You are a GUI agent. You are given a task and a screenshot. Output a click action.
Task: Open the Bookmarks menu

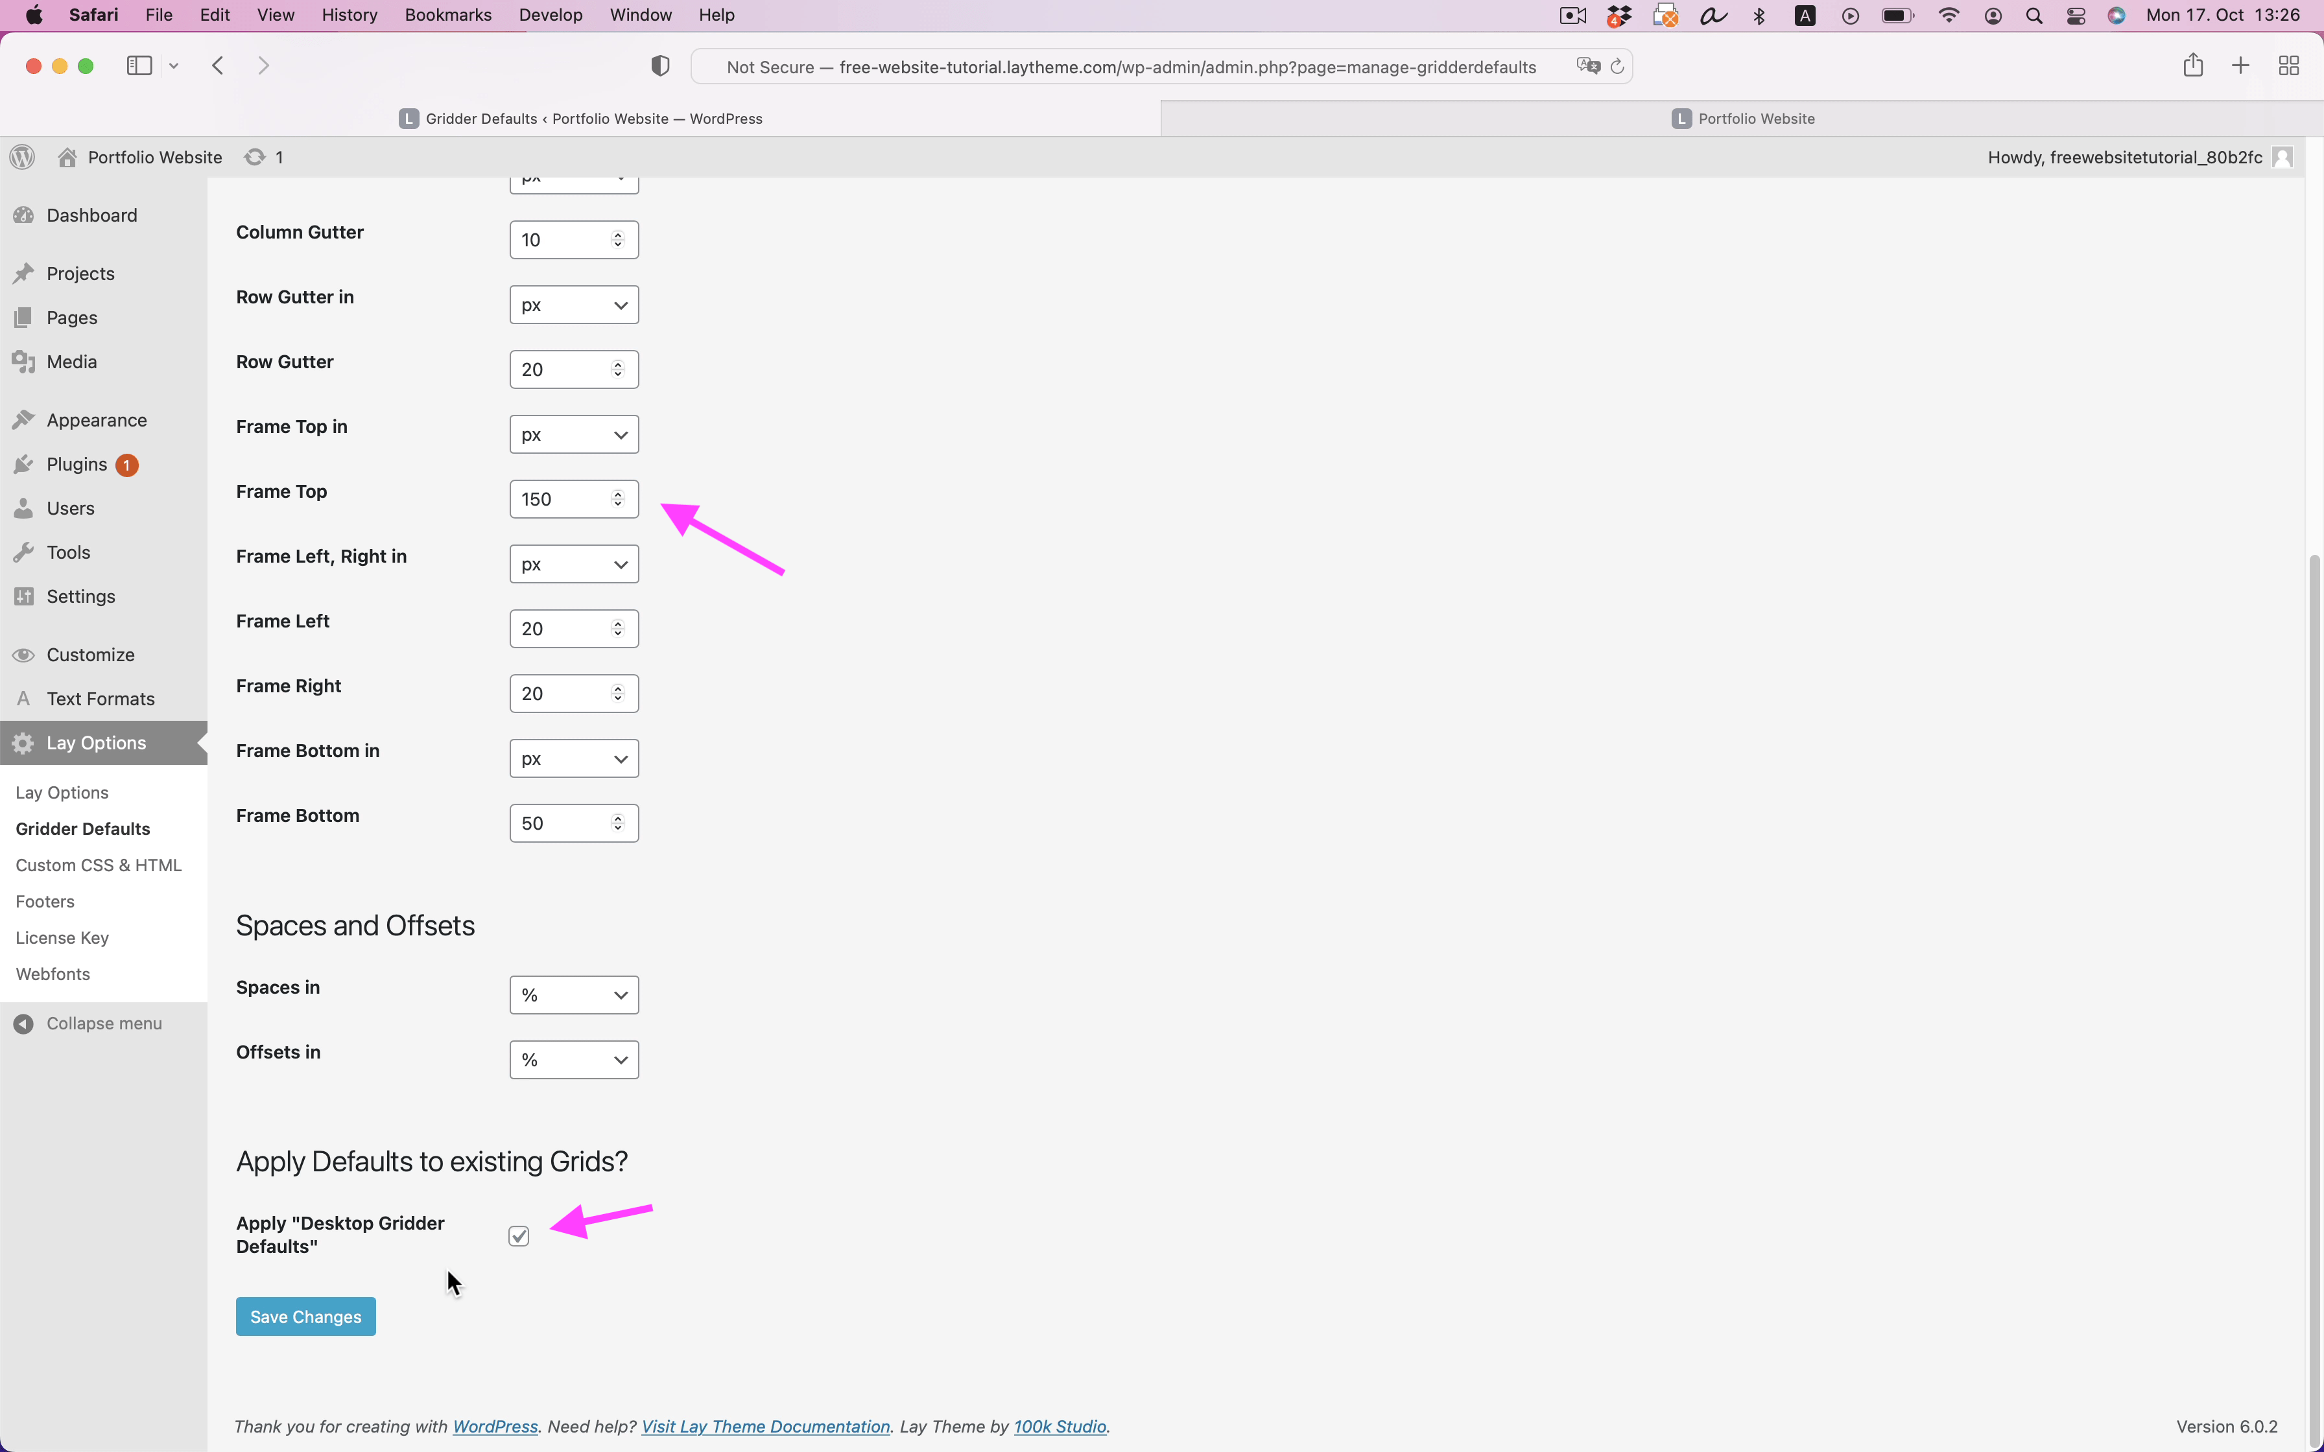[449, 16]
